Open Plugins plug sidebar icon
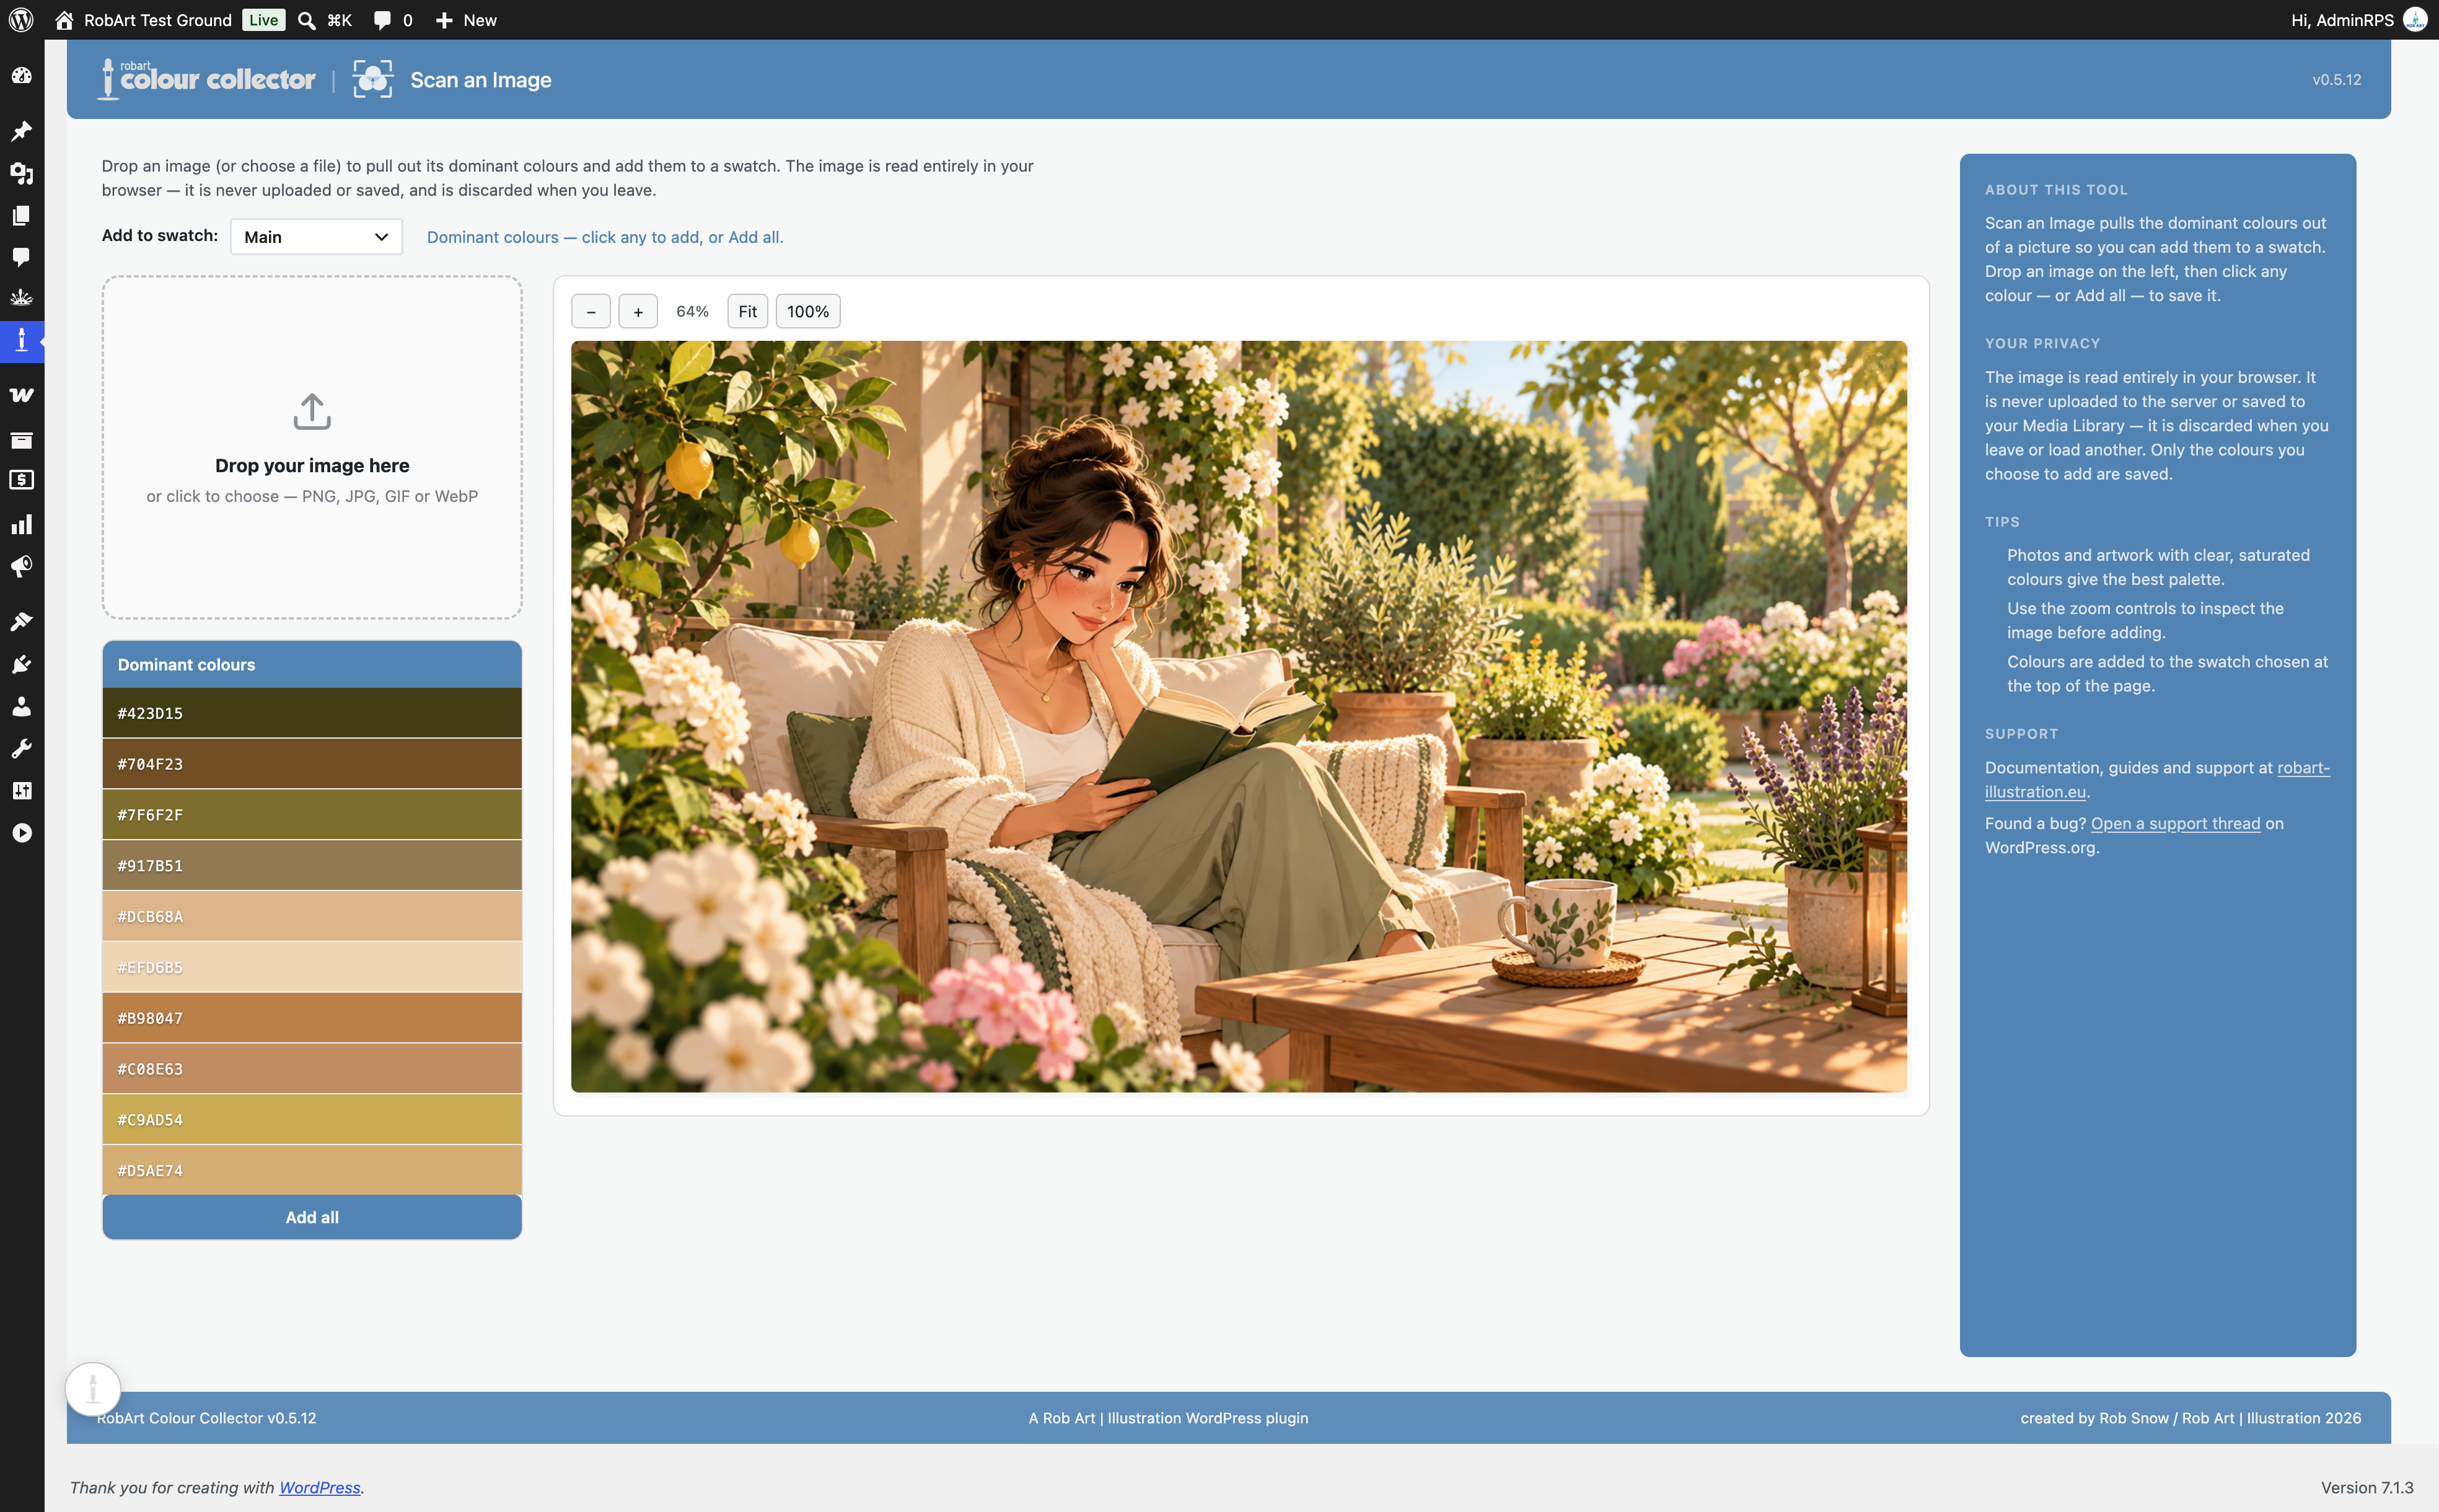 (21, 664)
